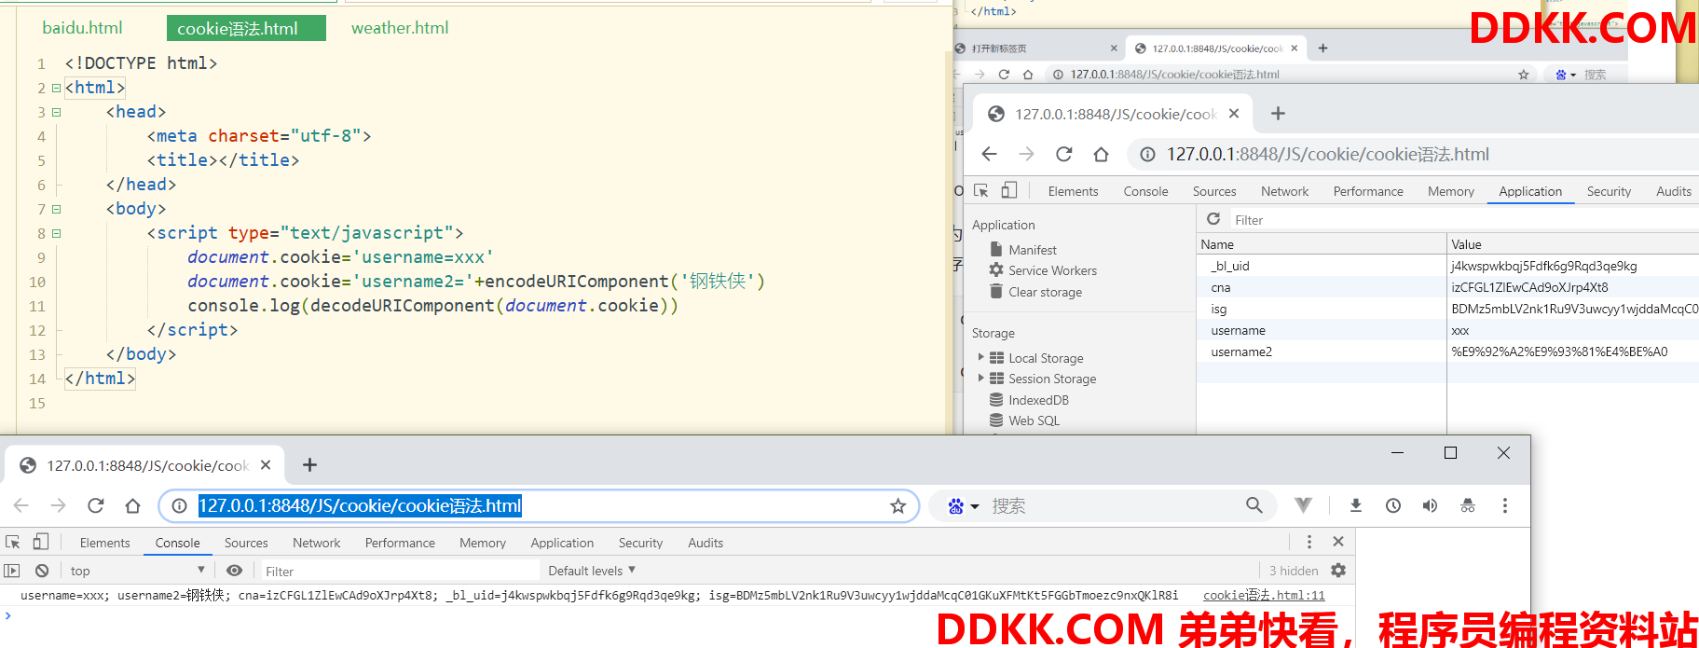This screenshot has width=1699, height=648.
Task: Close the cookie tab in upper-right browser
Action: [x=1234, y=113]
